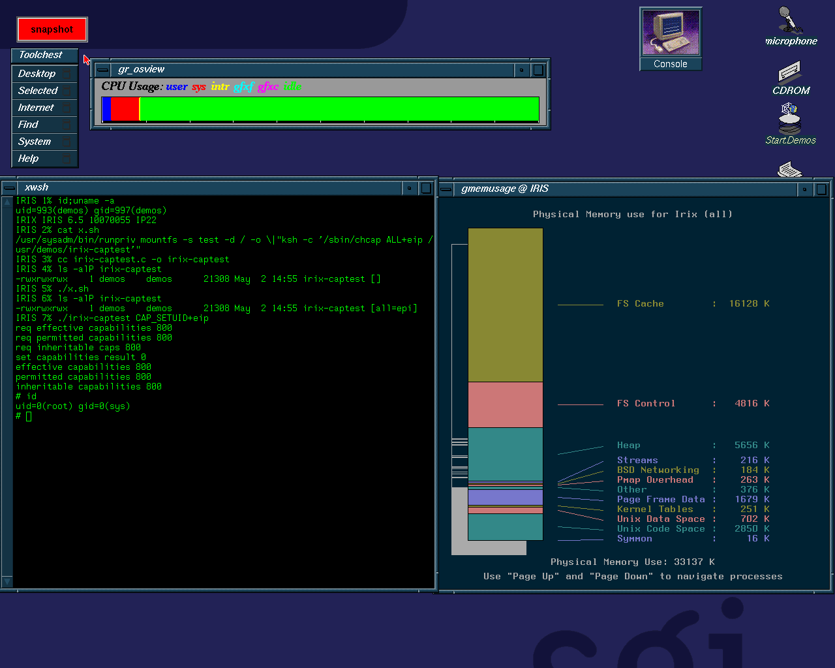The width and height of the screenshot is (835, 668).
Task: Open the gmemusage window menu button
Action: coord(447,189)
